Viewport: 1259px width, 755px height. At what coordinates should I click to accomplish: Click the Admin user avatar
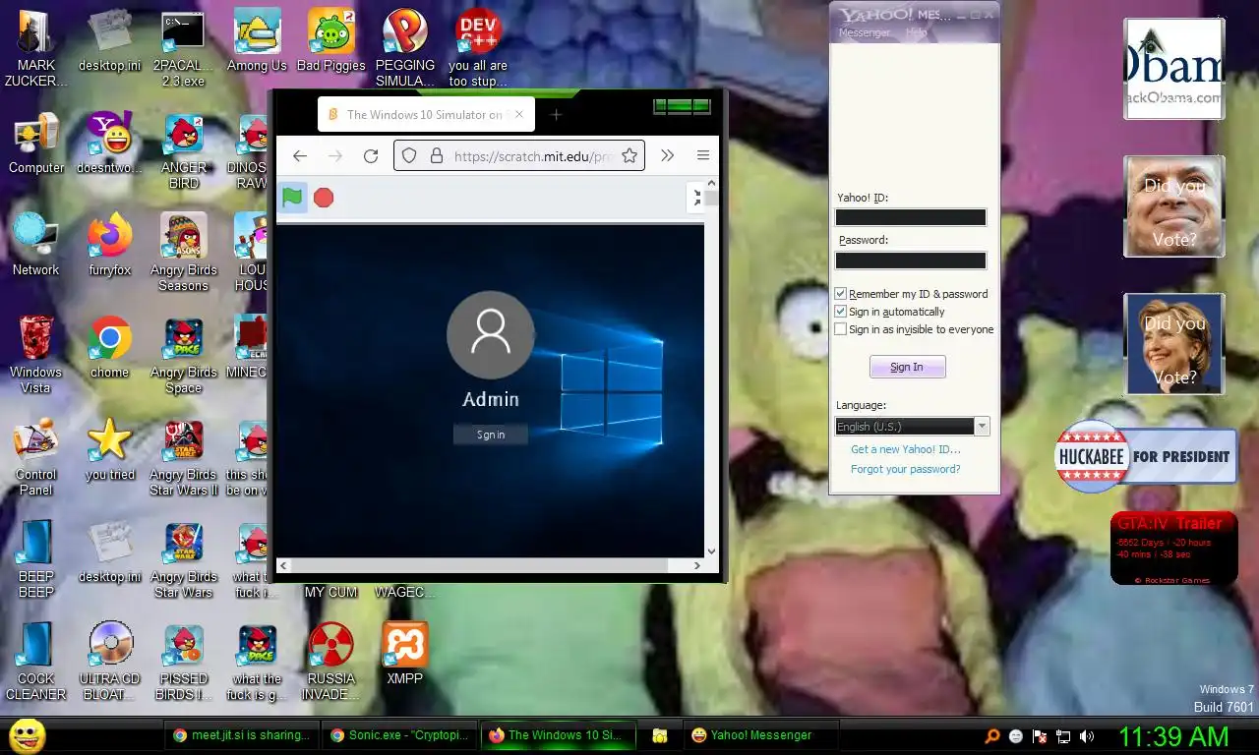490,335
